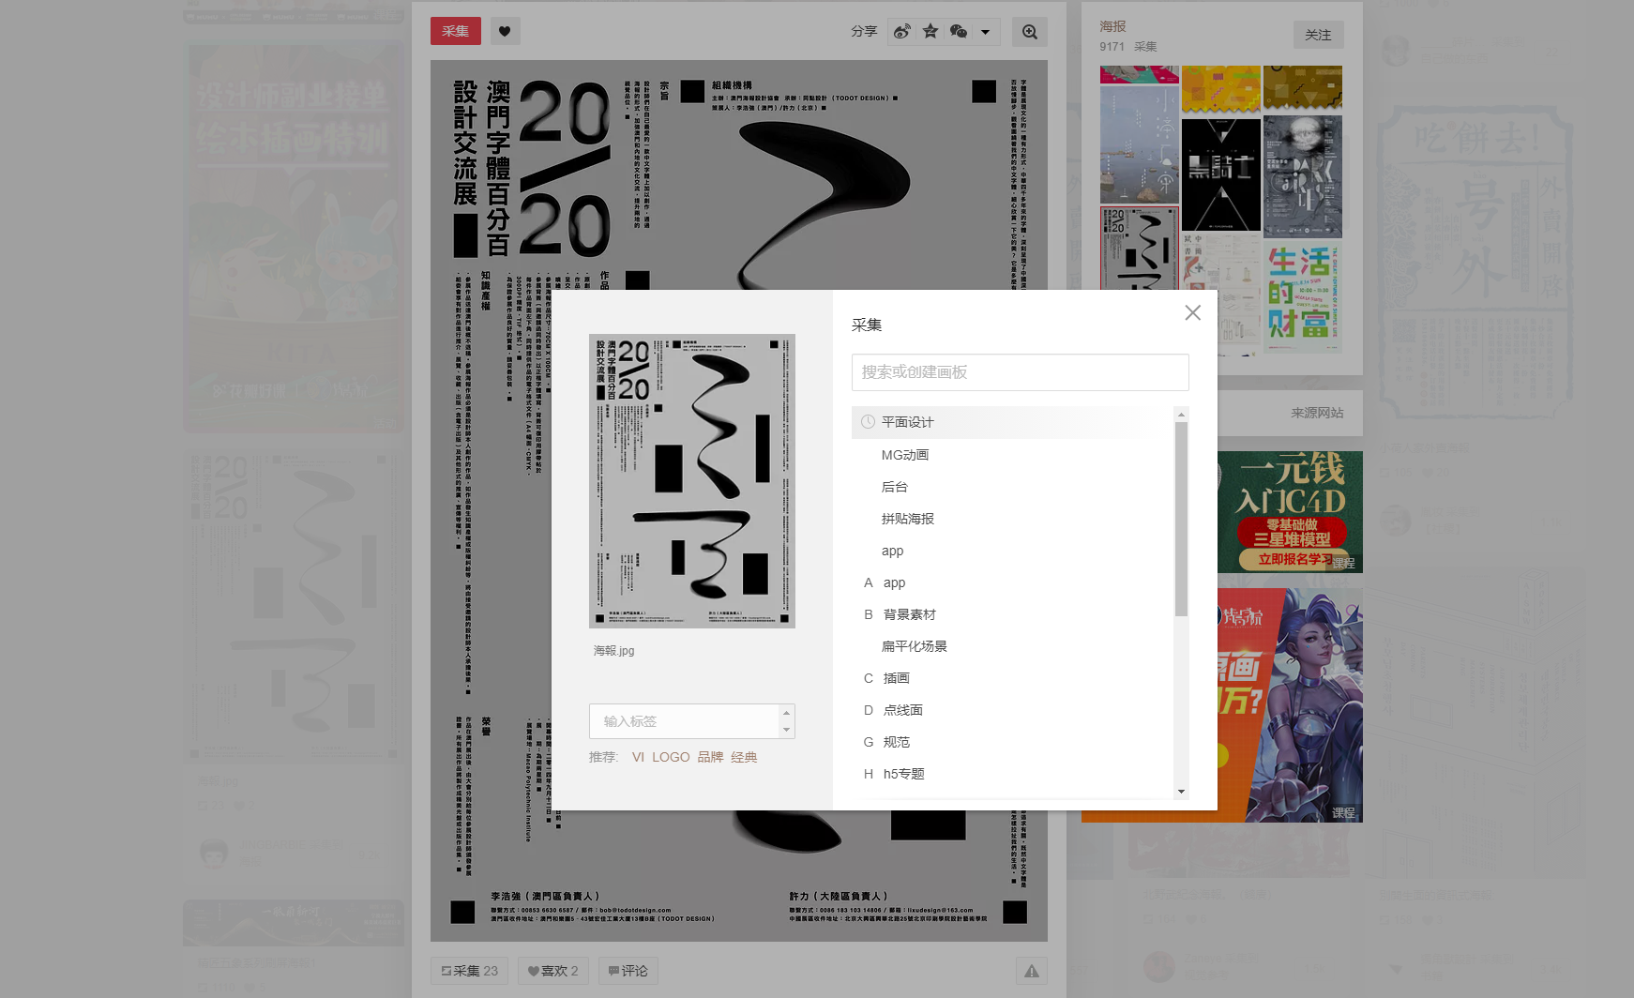Image resolution: width=1634 pixels, height=998 pixels.
Task: Click the board list scrollbar thumb
Action: pyautogui.click(x=1181, y=519)
